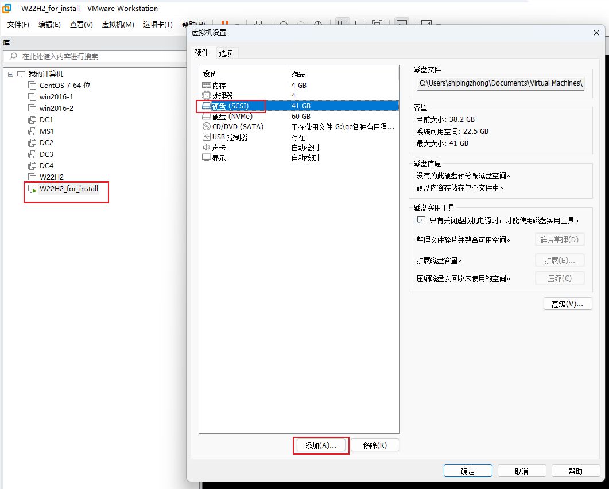Open the 文件(F) menu
Viewport: 609px width, 489px height.
[18, 24]
